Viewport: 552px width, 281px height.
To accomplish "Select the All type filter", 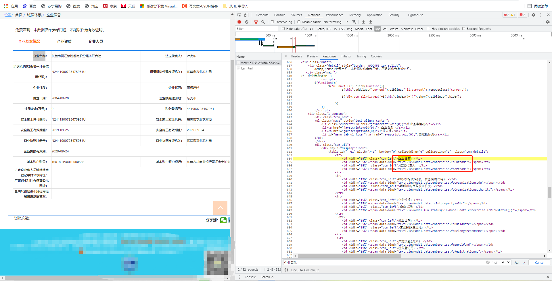I will coord(311,29).
